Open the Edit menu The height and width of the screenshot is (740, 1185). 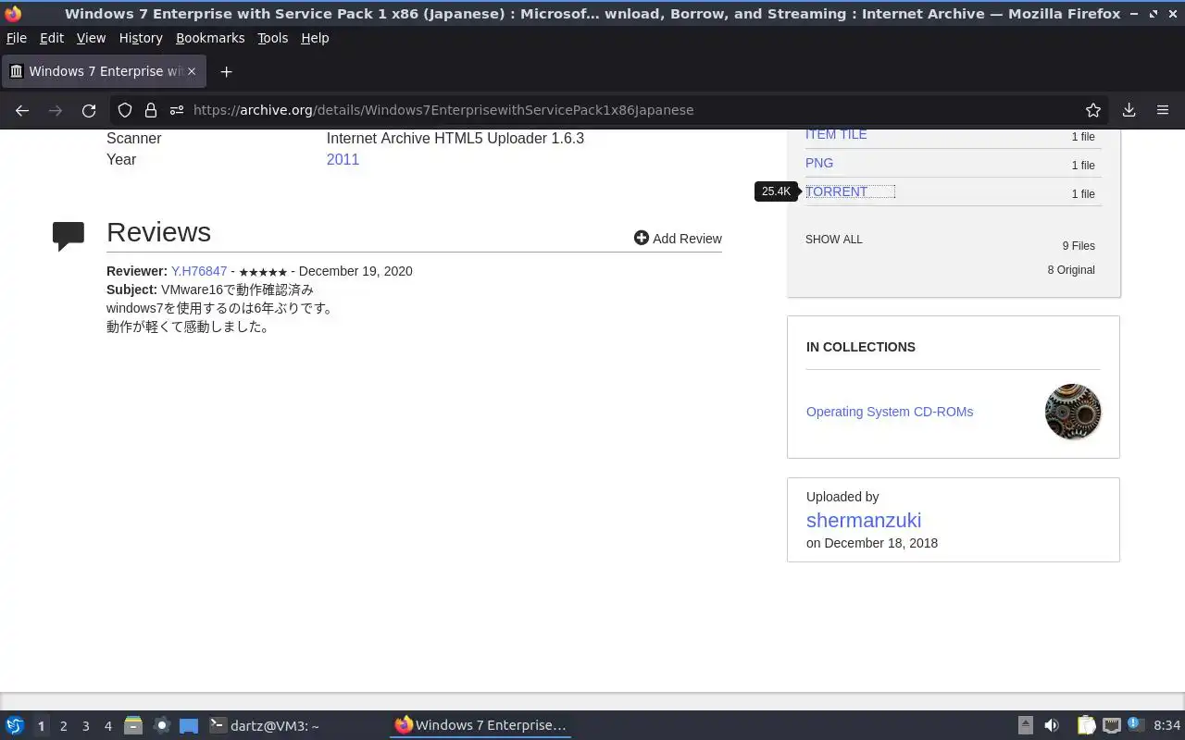(x=52, y=38)
